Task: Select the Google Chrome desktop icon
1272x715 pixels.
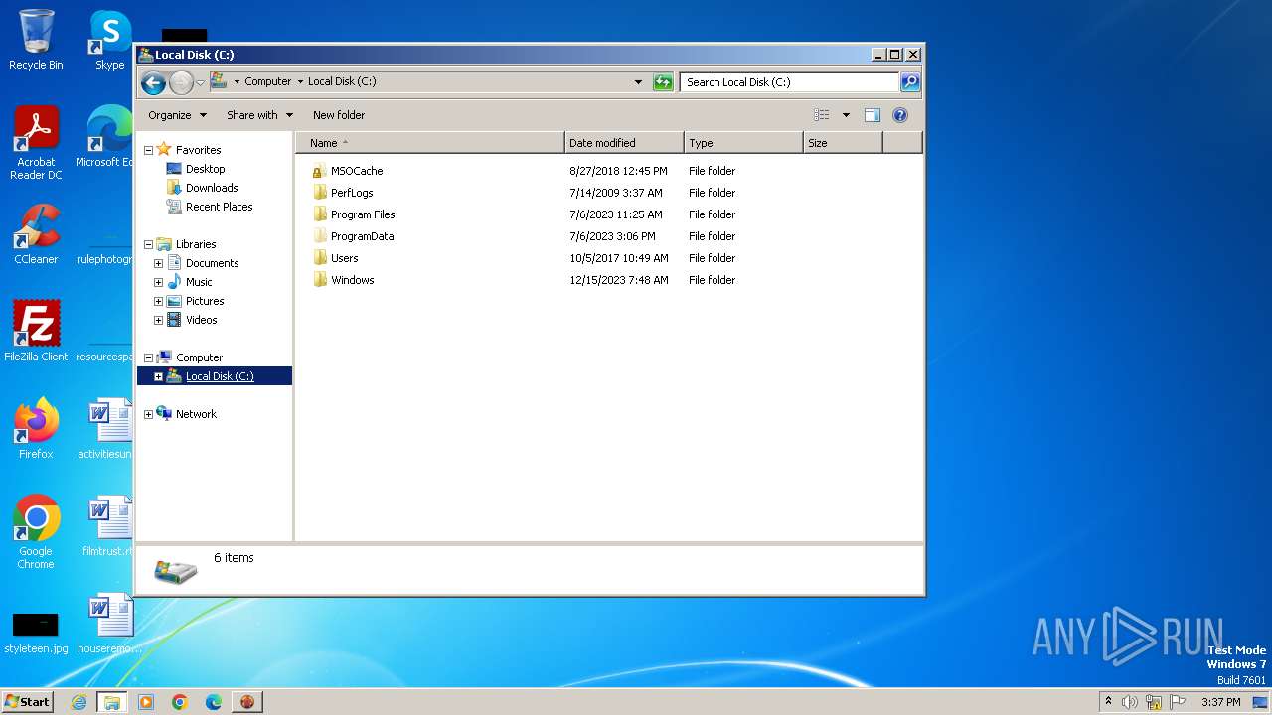Action: point(36,532)
